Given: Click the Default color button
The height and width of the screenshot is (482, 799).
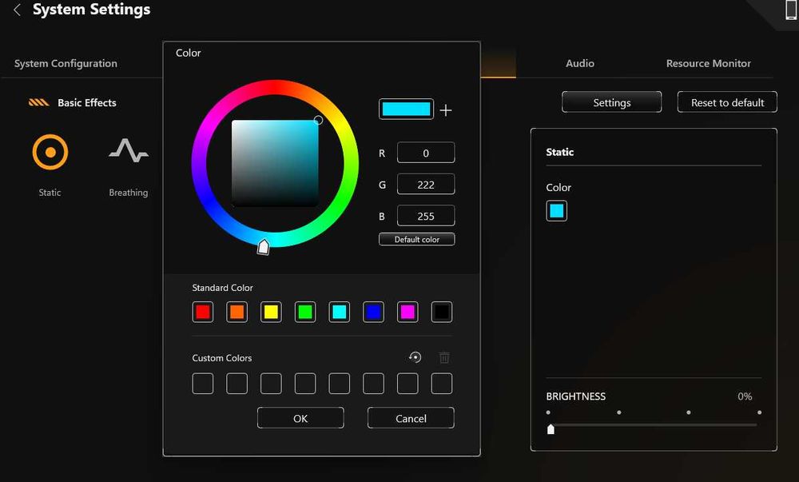Looking at the screenshot, I should tap(417, 239).
